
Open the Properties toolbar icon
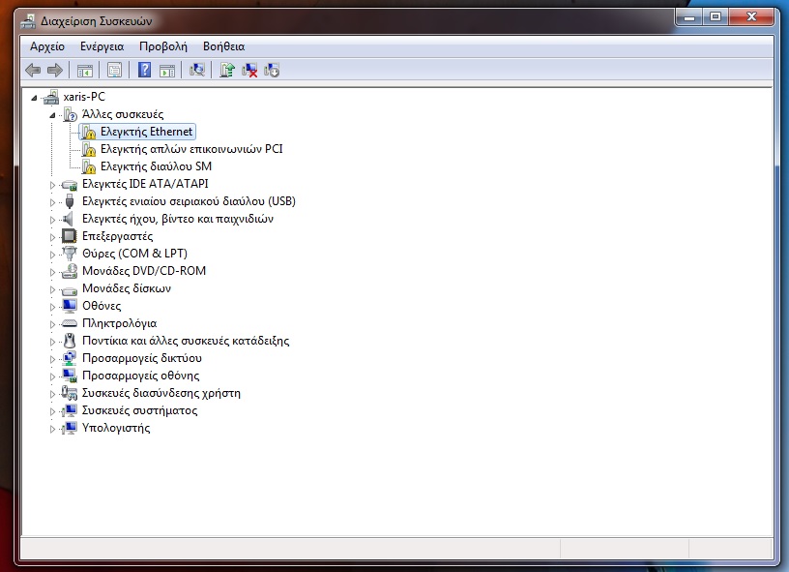[x=114, y=70]
